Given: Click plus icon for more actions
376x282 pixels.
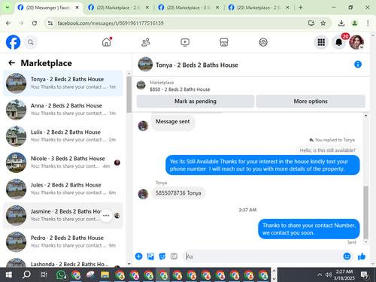Looking at the screenshot, I should pos(138,256).
